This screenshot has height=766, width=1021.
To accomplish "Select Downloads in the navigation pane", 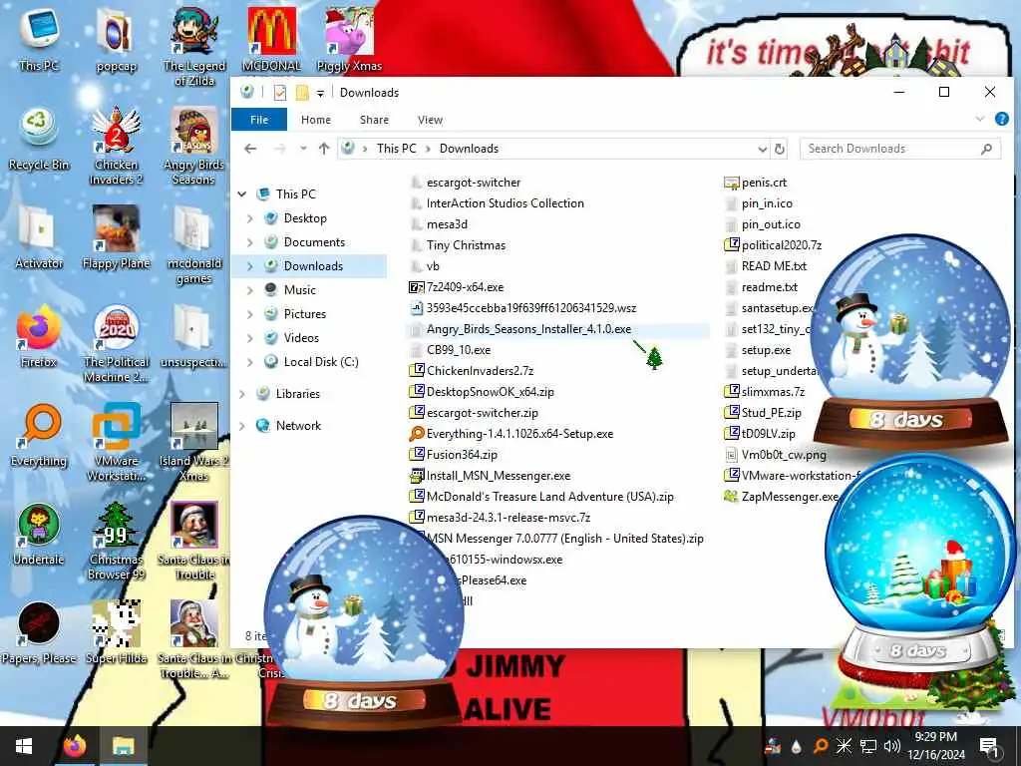I will click(313, 265).
